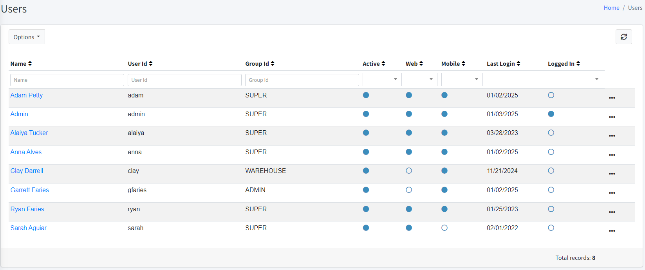Focus the Group Id filter input
Viewport: 645px width, 270px height.
302,80
